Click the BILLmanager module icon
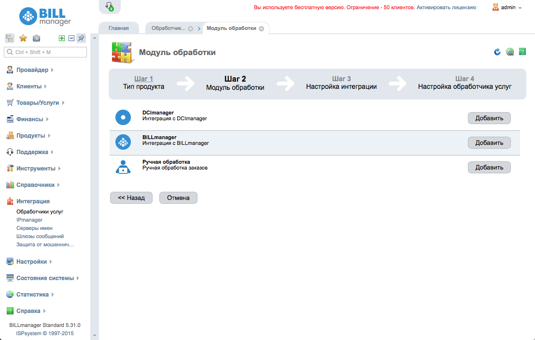The image size is (535, 340). 123,142
